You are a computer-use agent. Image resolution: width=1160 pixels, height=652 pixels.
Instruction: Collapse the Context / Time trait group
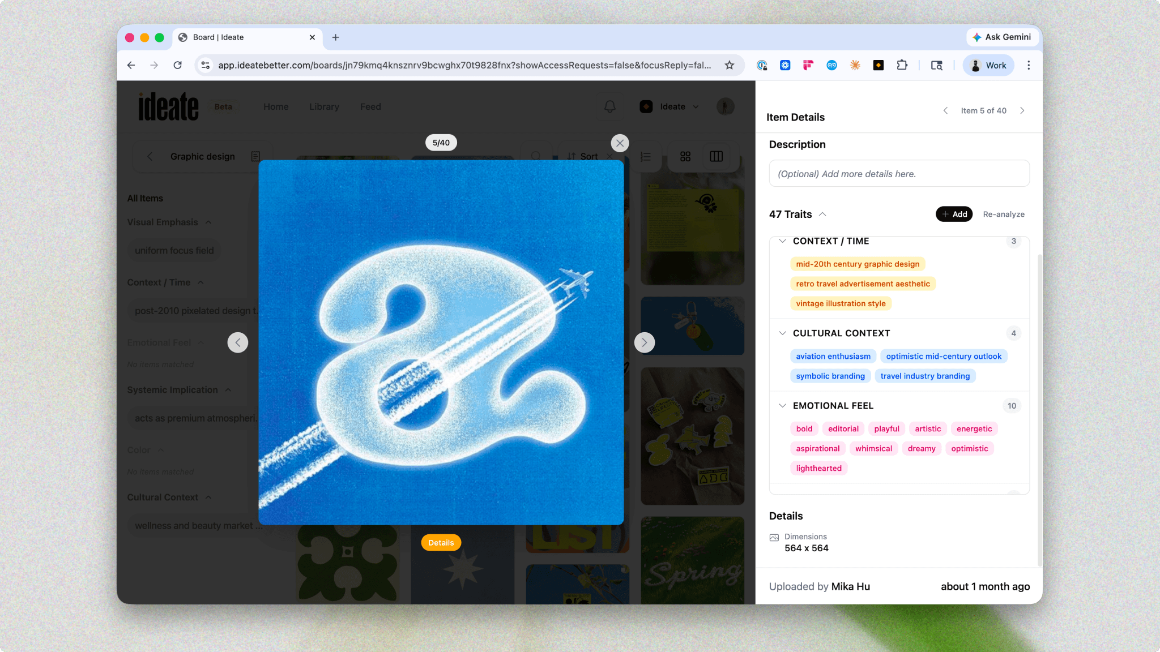pos(782,241)
